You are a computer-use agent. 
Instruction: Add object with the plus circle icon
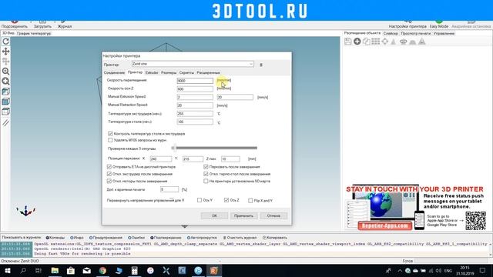357,42
